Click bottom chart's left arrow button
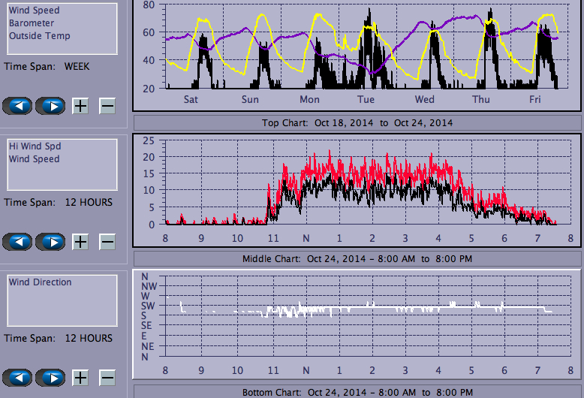 pyautogui.click(x=18, y=378)
